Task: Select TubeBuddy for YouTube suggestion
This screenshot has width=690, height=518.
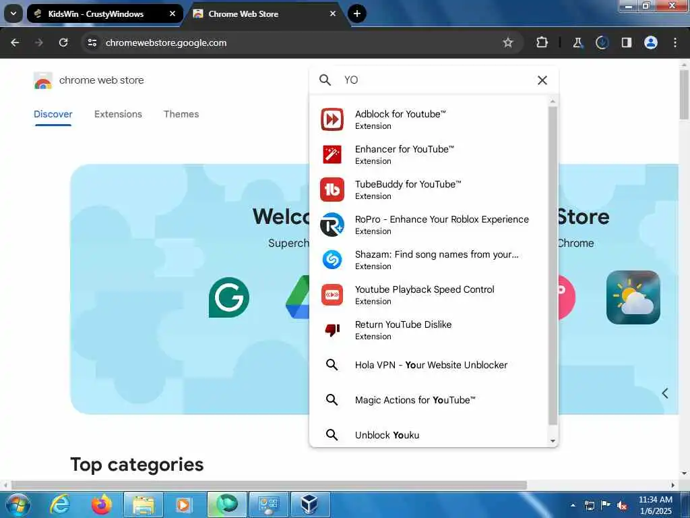Action: tap(429, 190)
